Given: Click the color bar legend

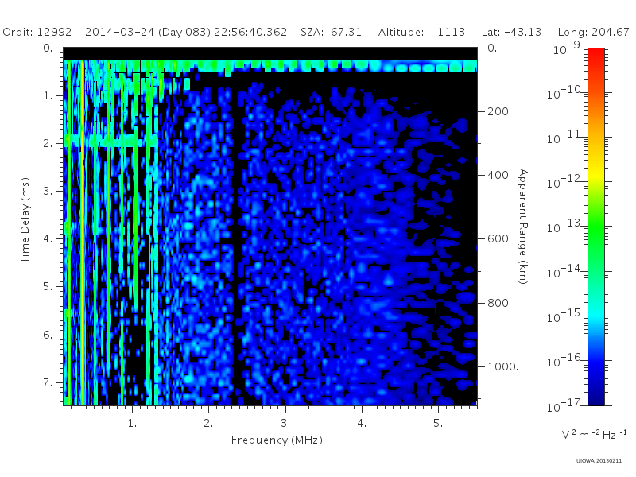Looking at the screenshot, I should pyautogui.click(x=595, y=227).
